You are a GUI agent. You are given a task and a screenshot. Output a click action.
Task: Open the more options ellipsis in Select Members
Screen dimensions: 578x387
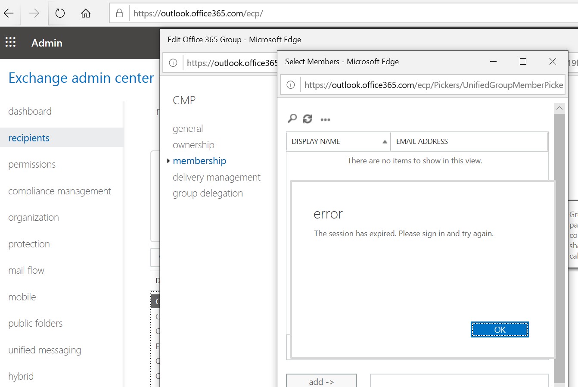(326, 120)
